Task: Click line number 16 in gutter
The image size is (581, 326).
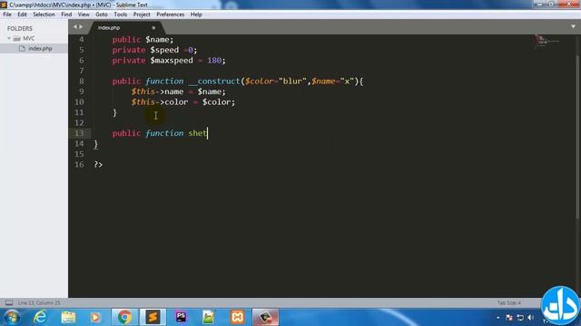Action: point(79,165)
